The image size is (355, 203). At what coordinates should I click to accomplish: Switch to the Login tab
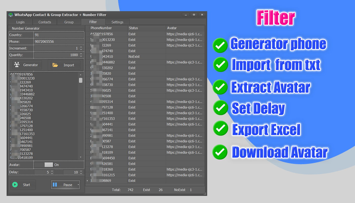pos(20,22)
